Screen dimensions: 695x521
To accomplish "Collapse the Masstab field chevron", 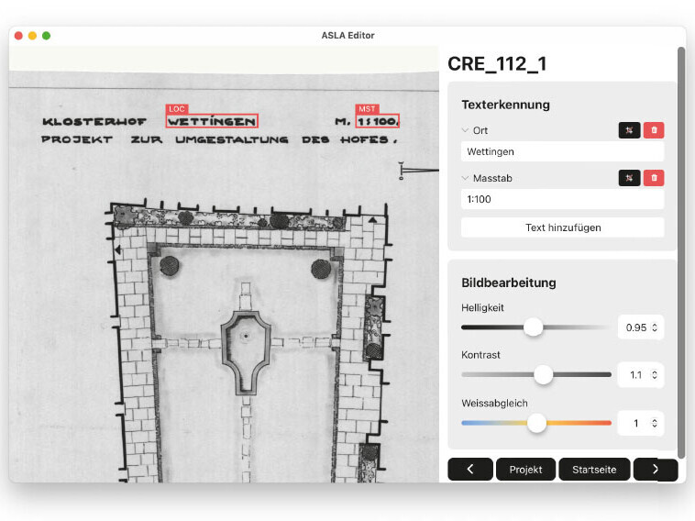I will coord(465,178).
